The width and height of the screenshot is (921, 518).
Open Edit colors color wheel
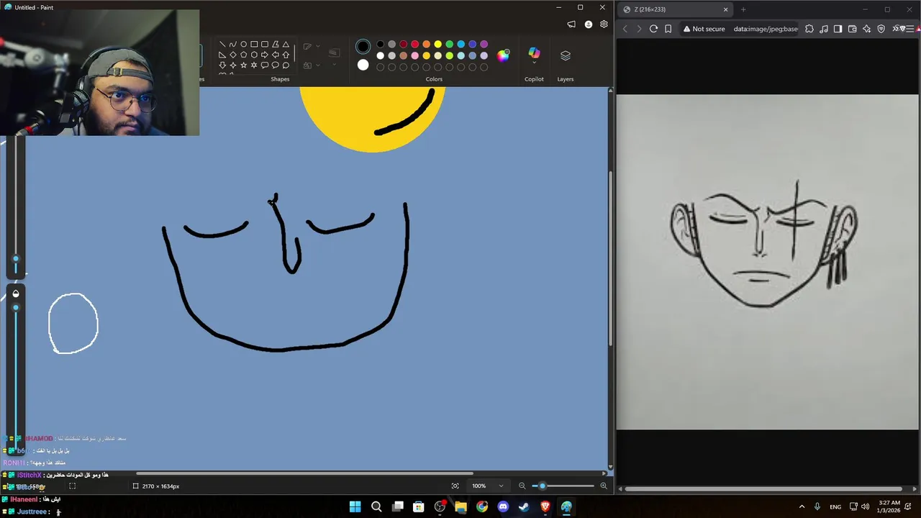pos(503,55)
